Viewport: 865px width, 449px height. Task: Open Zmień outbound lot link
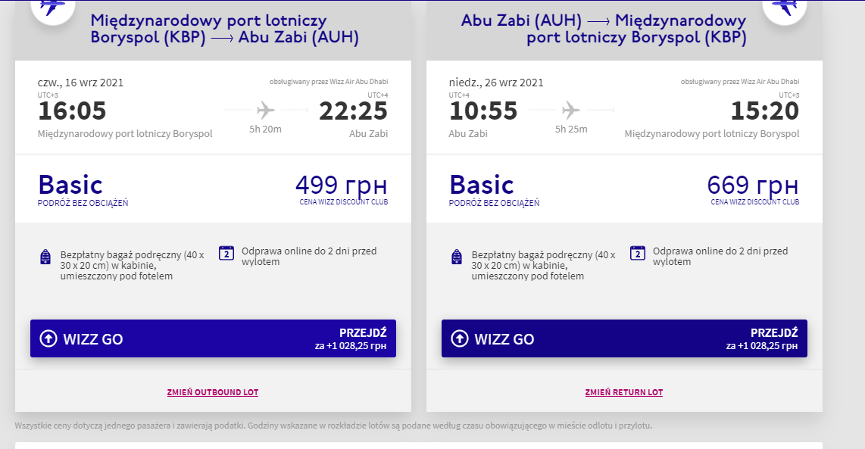213,392
